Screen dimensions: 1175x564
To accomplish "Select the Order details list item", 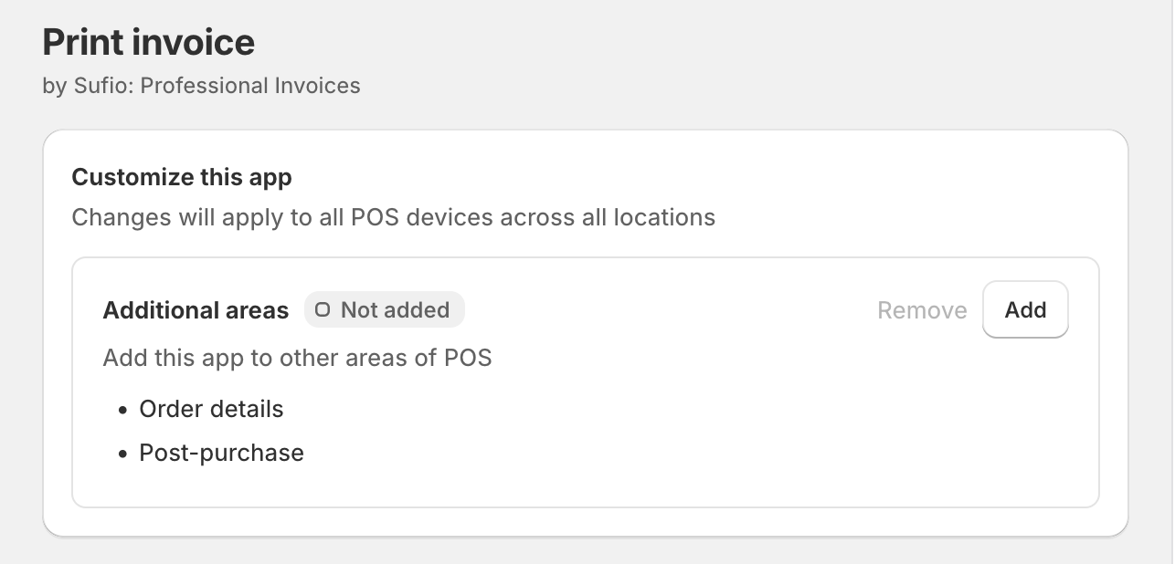I will point(211,409).
